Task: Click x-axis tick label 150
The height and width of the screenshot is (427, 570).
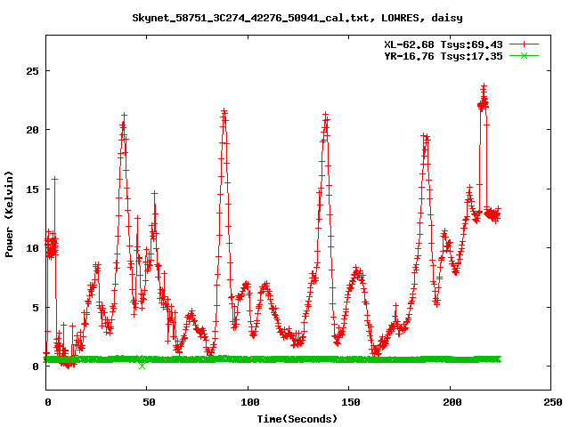Action: (351, 402)
